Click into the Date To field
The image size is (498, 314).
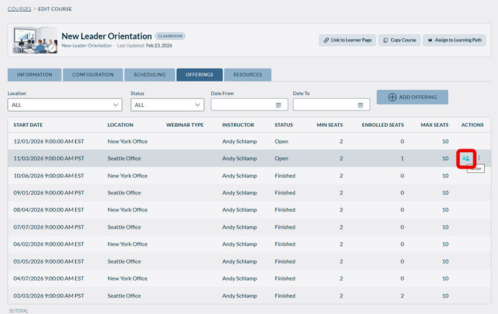point(332,105)
